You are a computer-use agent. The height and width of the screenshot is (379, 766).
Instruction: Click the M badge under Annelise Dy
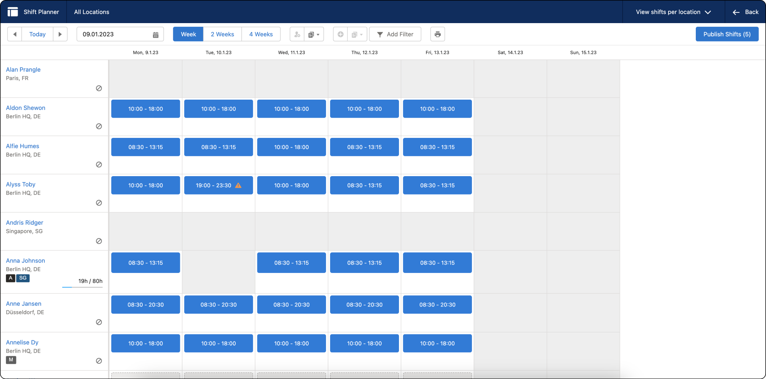(x=11, y=360)
